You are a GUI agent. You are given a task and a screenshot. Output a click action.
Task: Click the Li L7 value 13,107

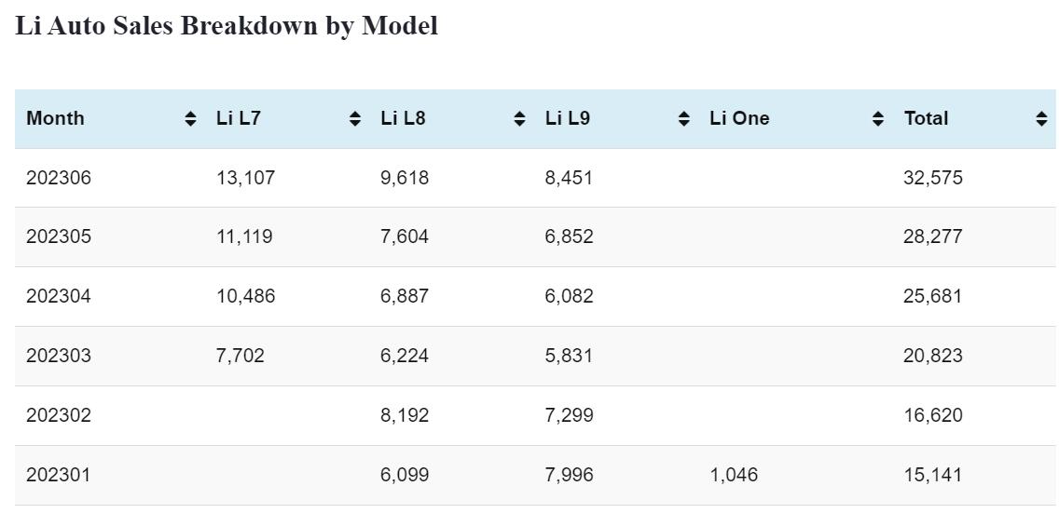(x=245, y=177)
